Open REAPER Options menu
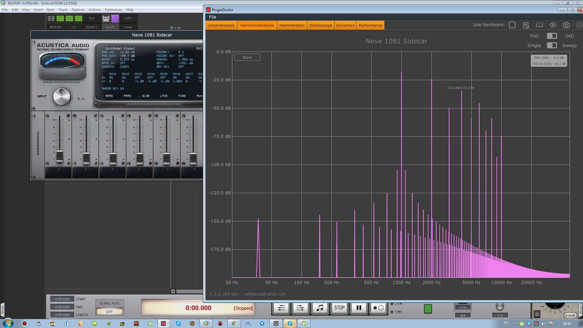This screenshot has height=328, width=583. pos(78,10)
